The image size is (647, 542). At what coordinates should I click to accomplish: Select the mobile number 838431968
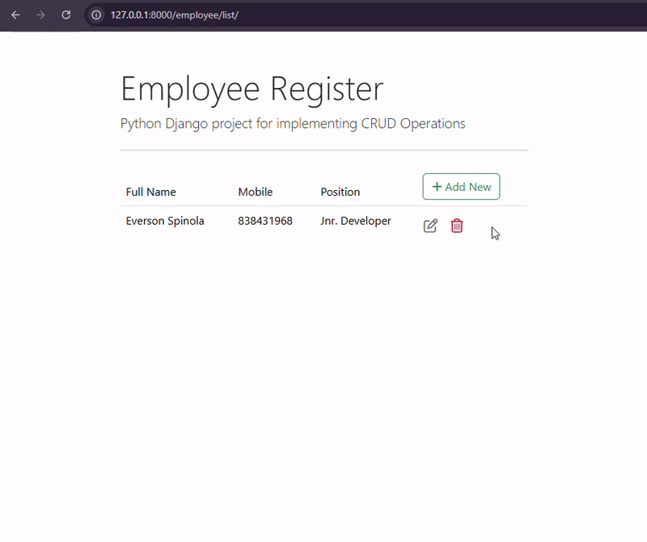[265, 221]
